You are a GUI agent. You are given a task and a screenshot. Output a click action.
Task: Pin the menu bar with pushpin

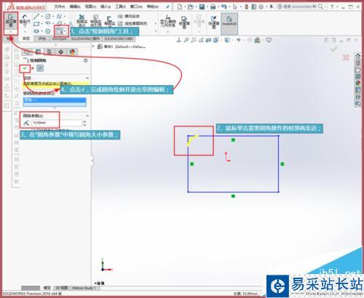click(x=167, y=7)
